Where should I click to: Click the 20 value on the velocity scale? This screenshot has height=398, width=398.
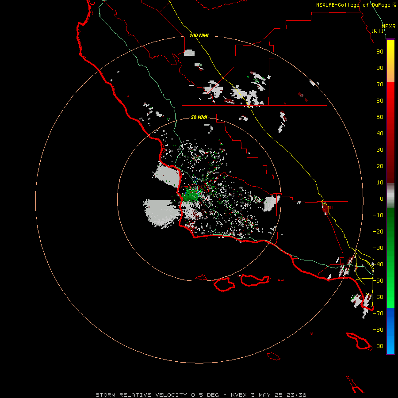[x=380, y=166]
